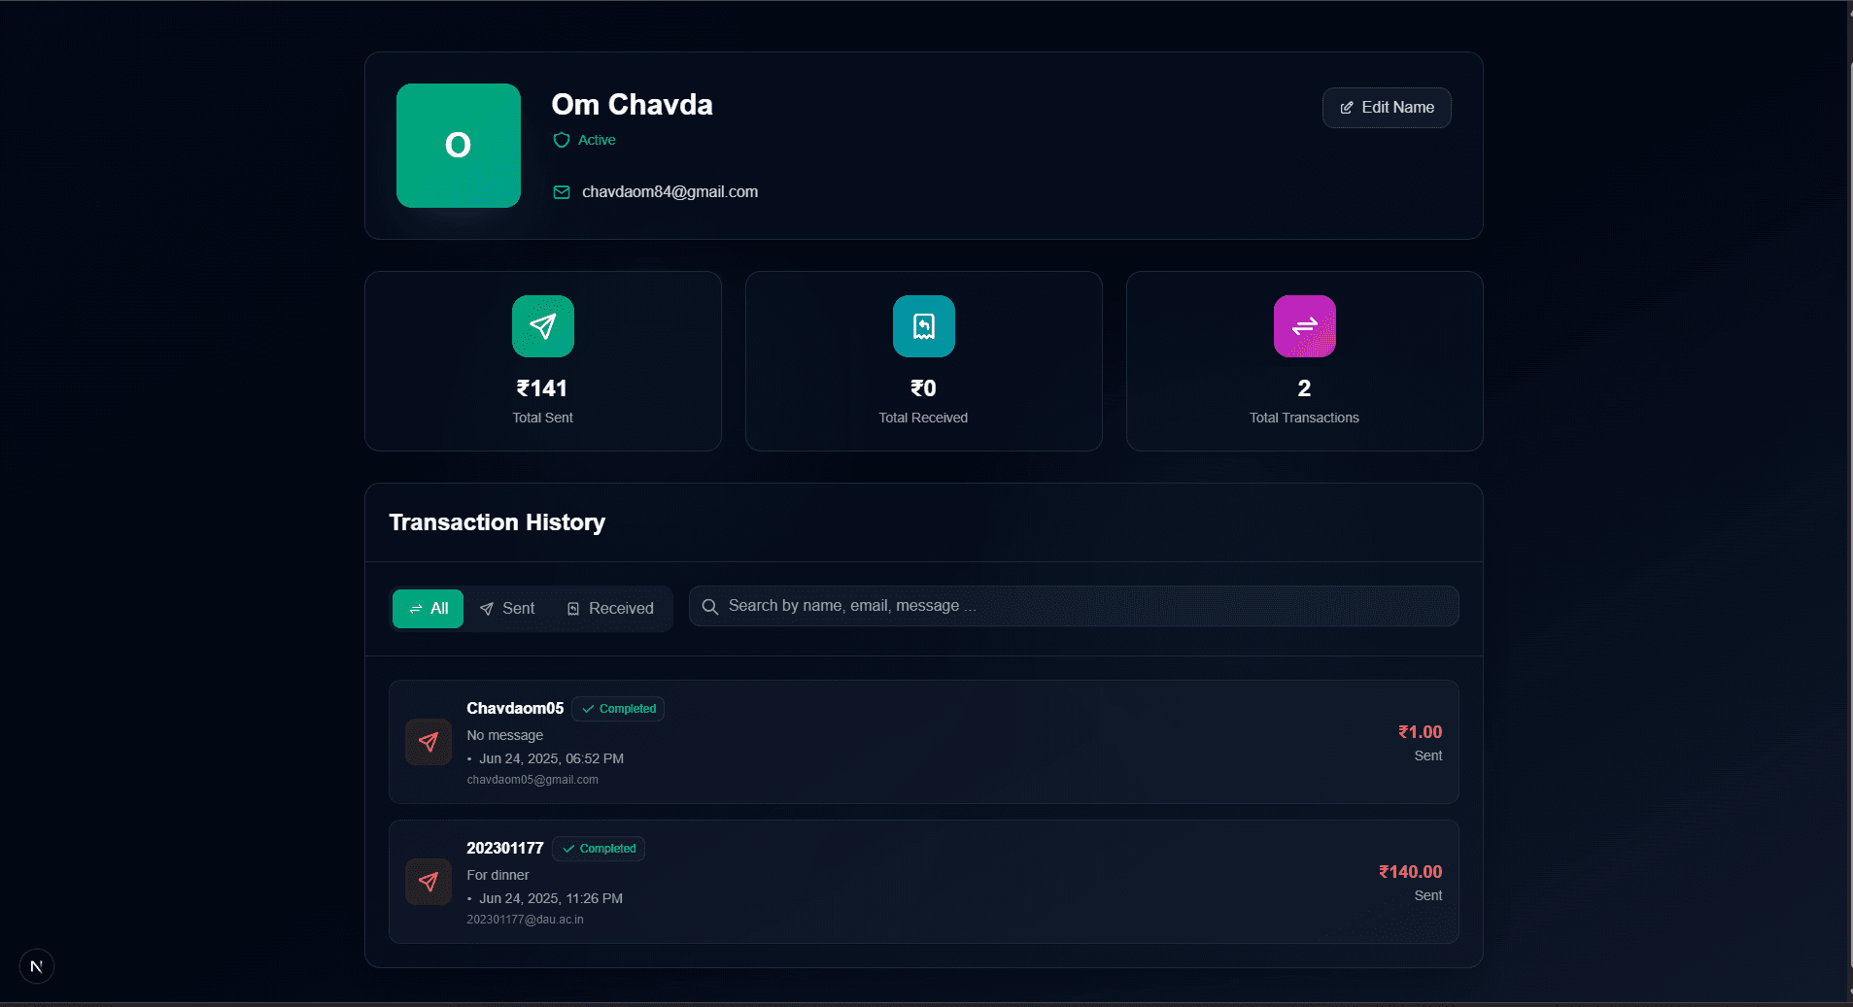Click the magenta Total Transactions arrows icon

coord(1304,326)
